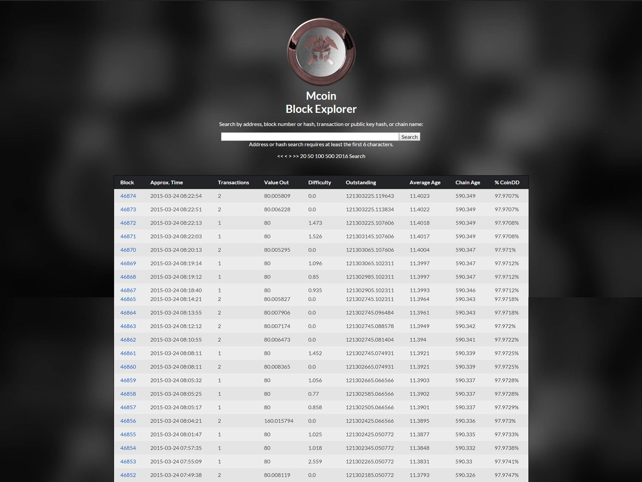Show 50 blocks per page
The image size is (642, 482).
310,156
